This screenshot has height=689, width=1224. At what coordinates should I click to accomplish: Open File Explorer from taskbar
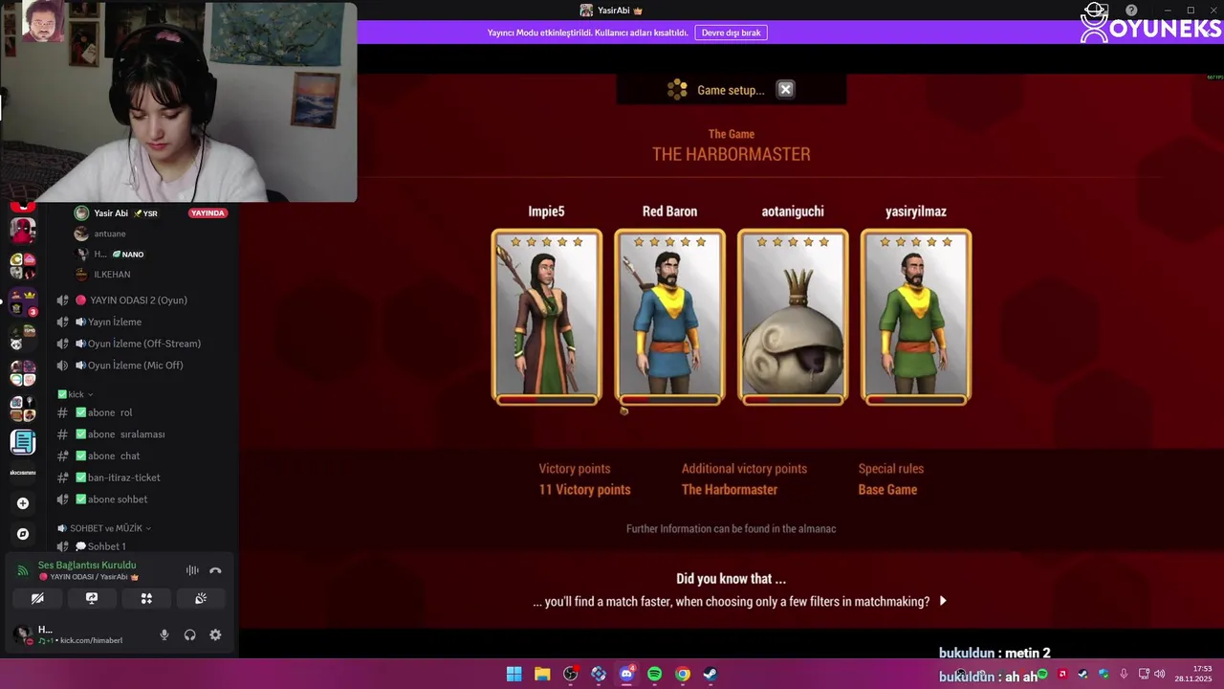pos(542,674)
